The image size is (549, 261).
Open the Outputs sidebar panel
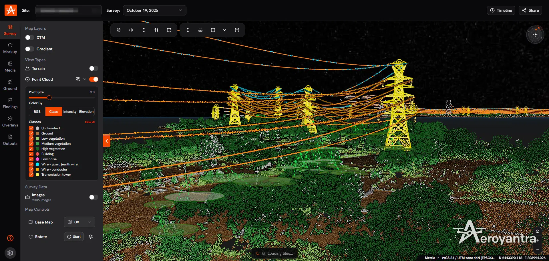pyautogui.click(x=10, y=140)
